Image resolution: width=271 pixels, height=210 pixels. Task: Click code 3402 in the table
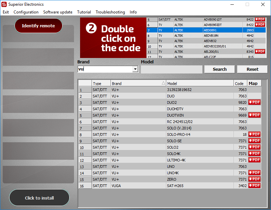[x=240, y=186]
